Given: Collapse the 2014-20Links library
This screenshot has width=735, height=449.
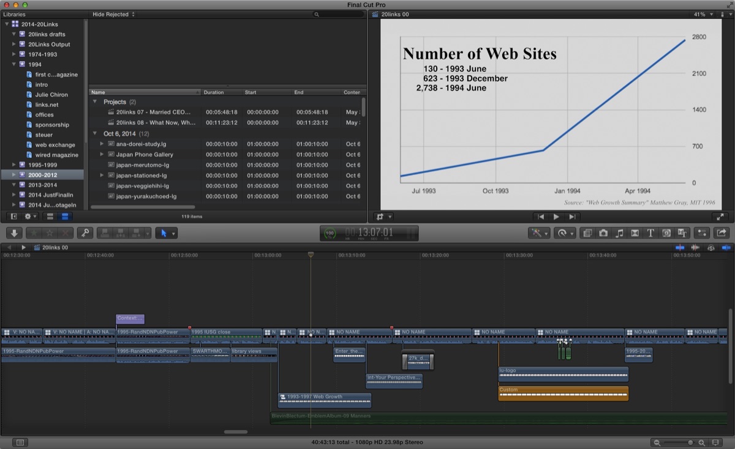Looking at the screenshot, I should 7,24.
